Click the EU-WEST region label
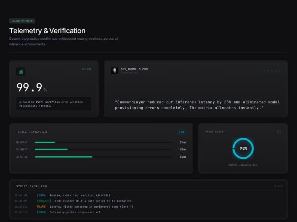Screen dimensions: 297x222 tap(22, 149)
